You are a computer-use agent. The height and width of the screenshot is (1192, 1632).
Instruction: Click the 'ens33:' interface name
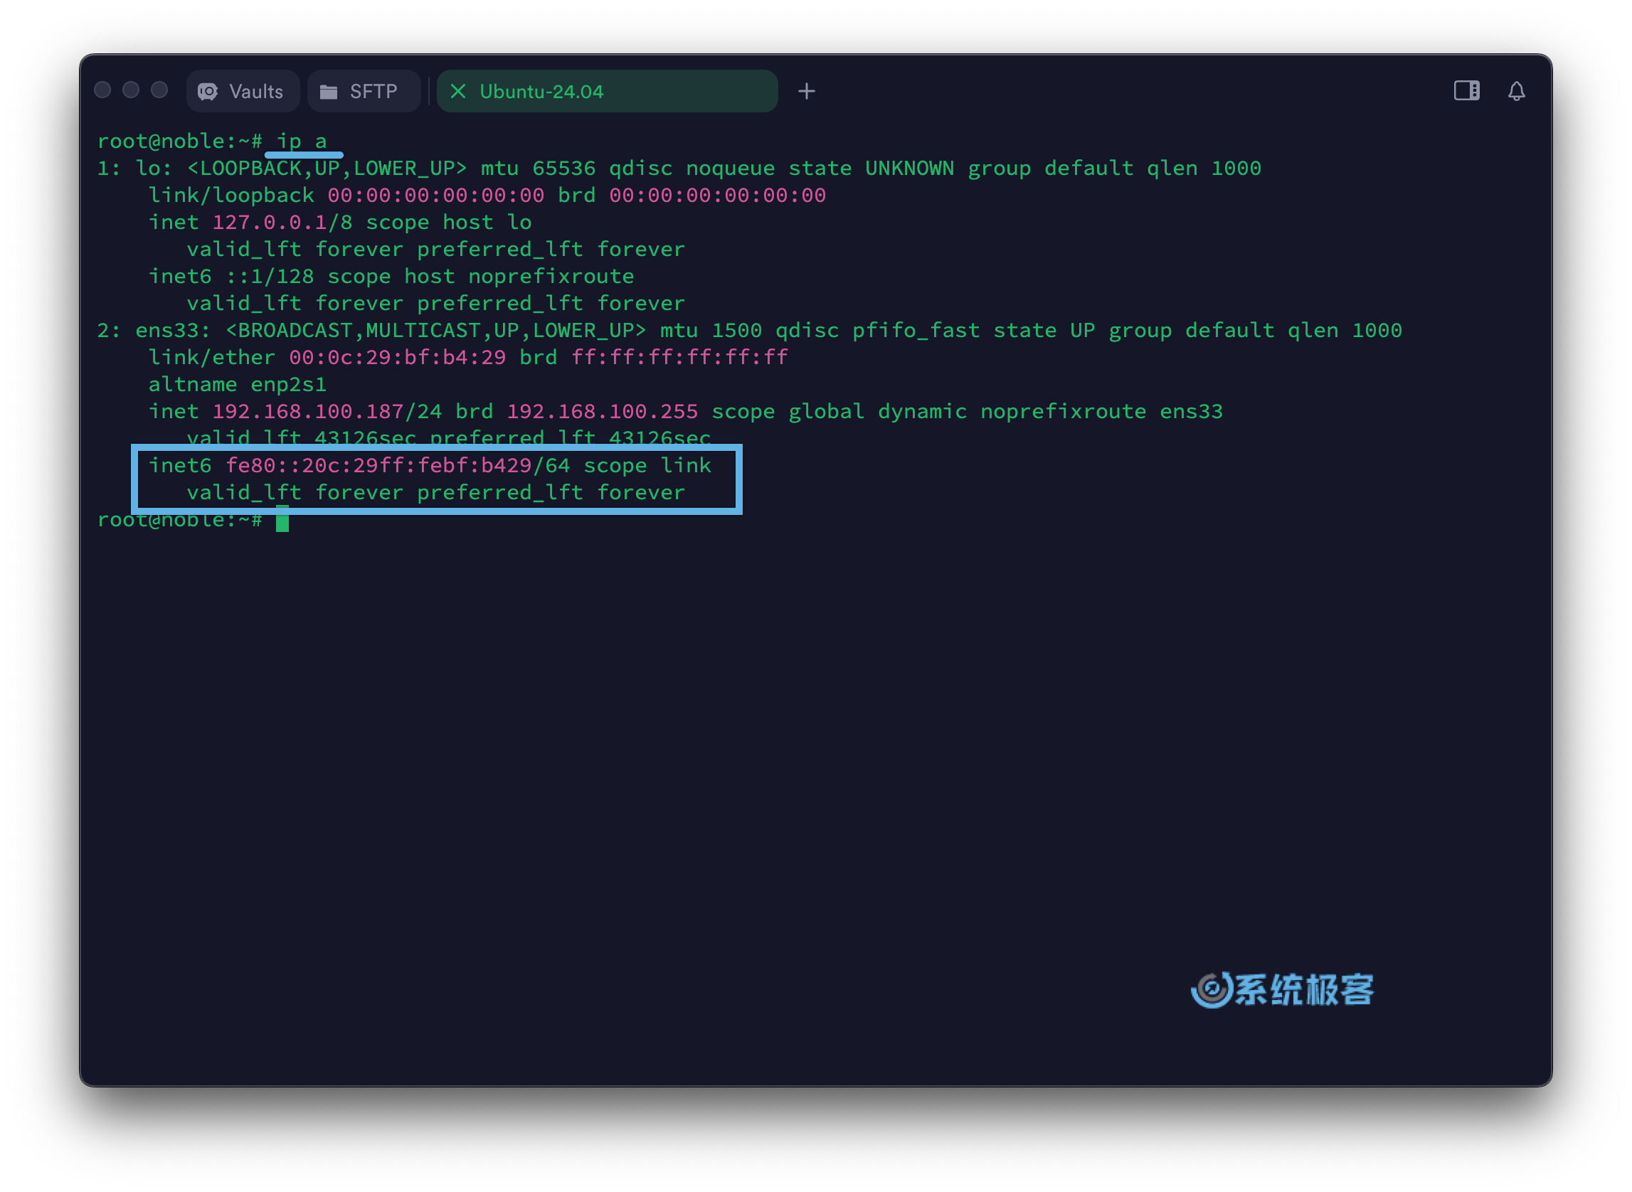(x=172, y=331)
